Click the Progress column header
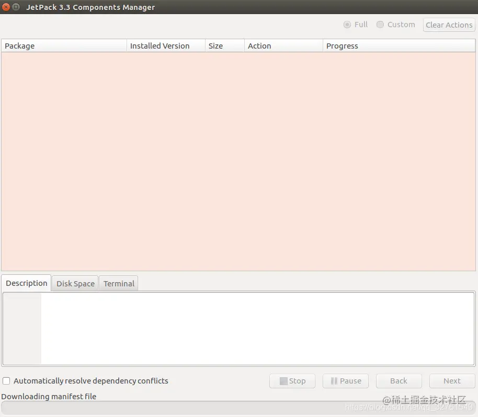478x417 pixels. [399, 45]
